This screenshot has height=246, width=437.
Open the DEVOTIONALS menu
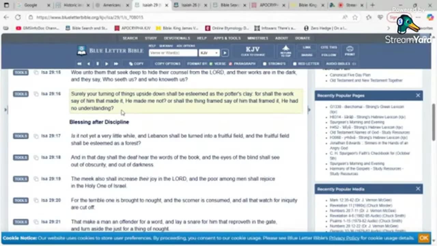(177, 38)
